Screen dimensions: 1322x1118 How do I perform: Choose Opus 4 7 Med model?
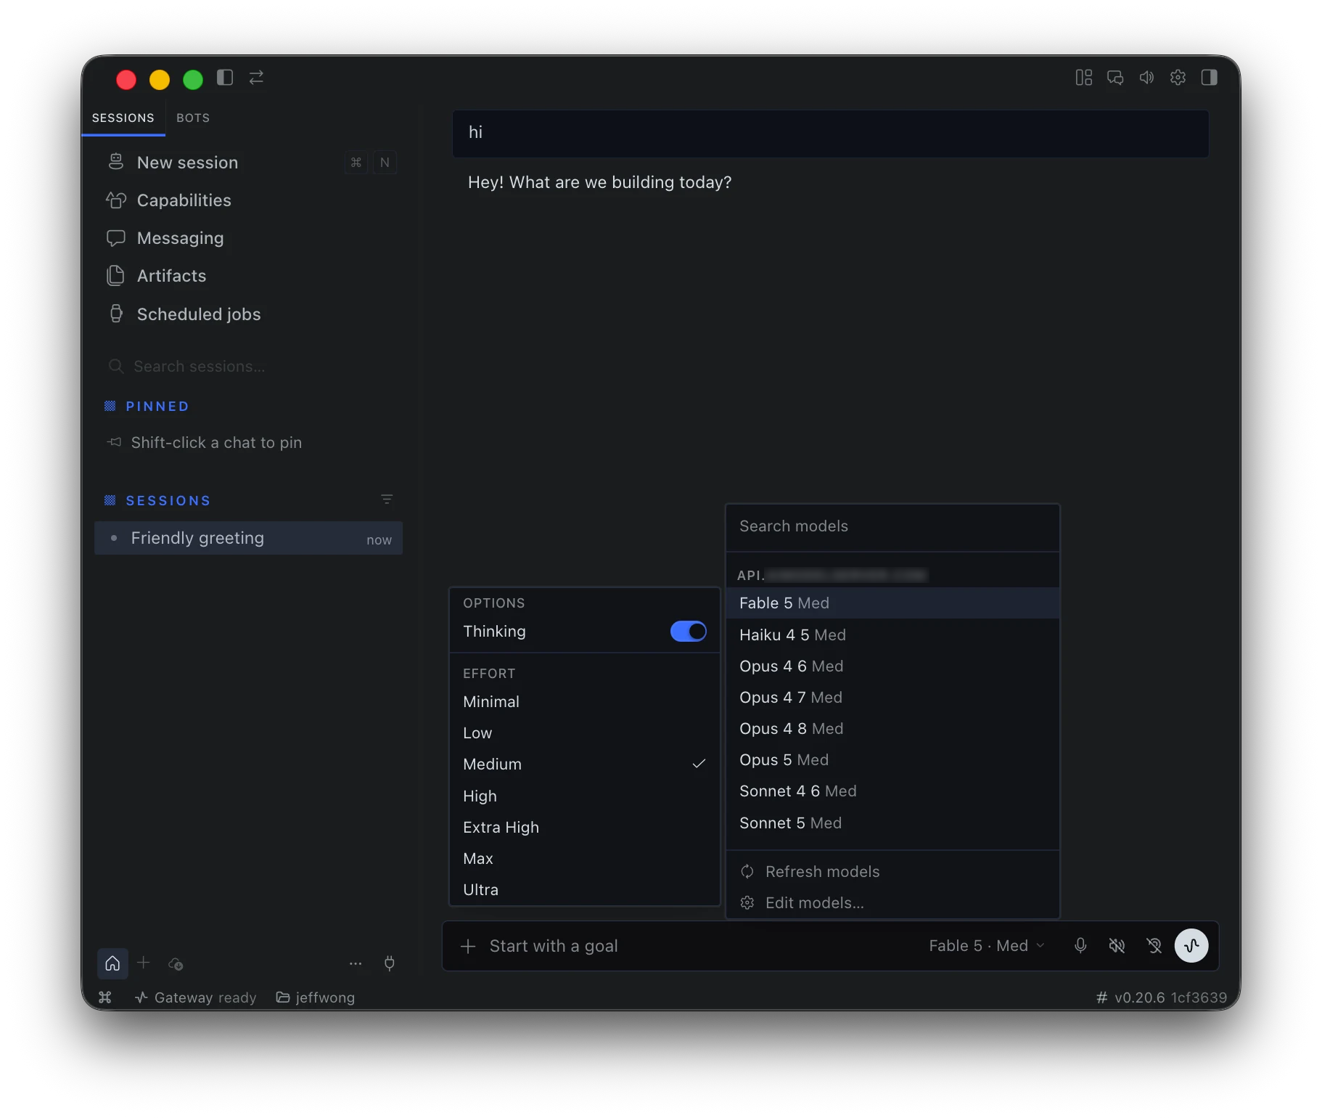[892, 698]
